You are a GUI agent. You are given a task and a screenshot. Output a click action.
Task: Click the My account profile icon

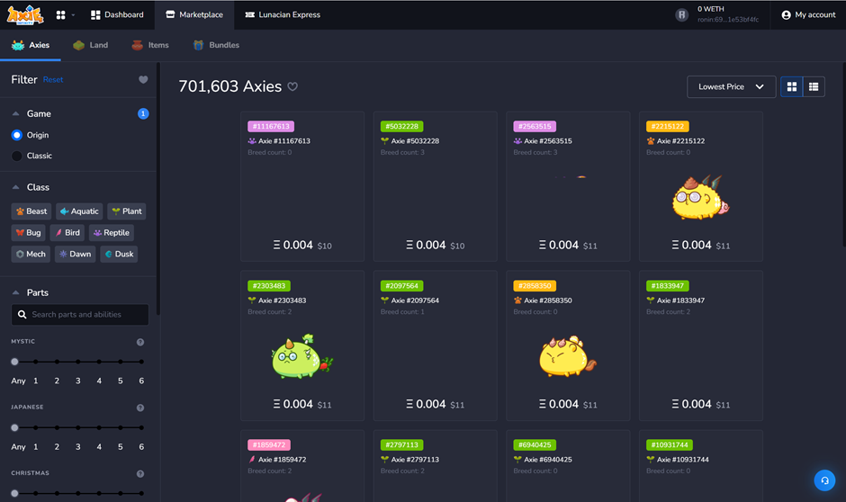tap(786, 15)
